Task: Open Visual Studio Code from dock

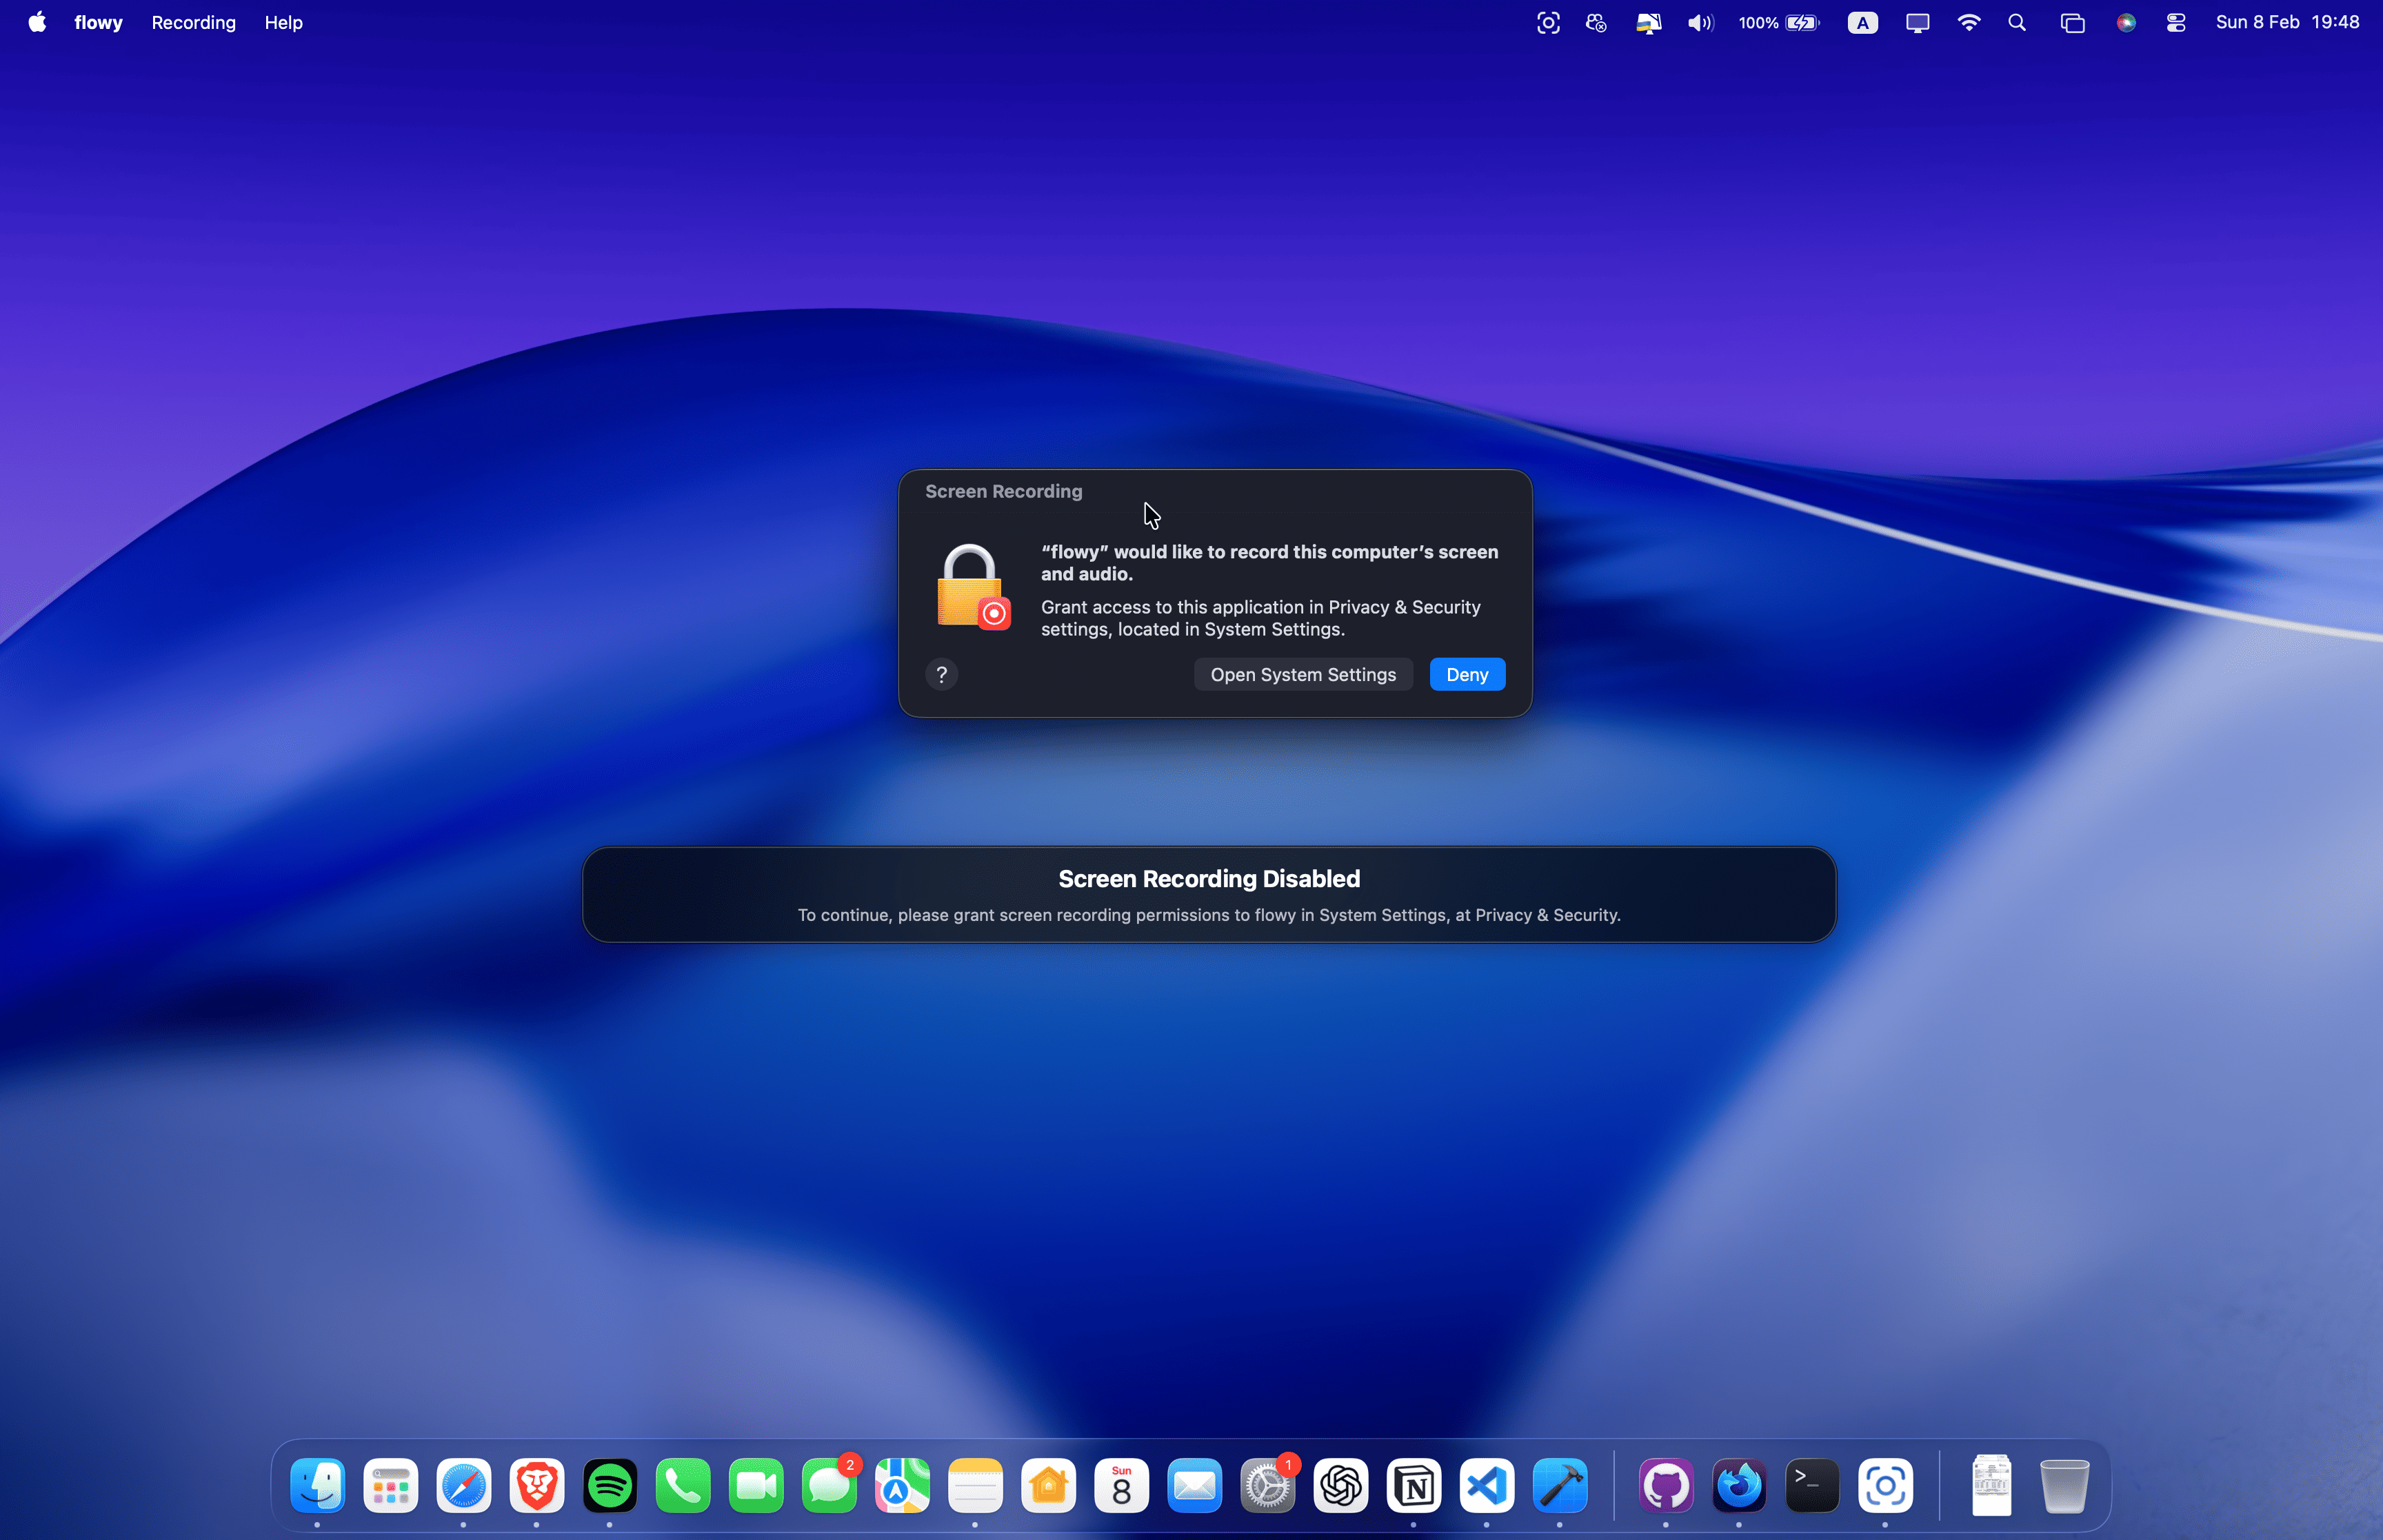Action: click(1487, 1487)
